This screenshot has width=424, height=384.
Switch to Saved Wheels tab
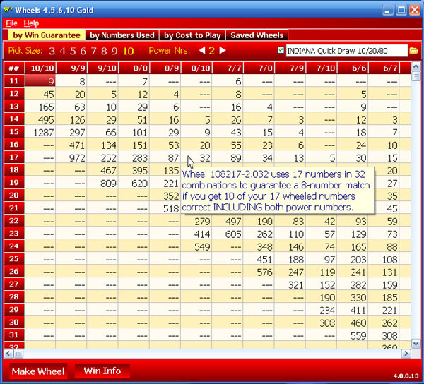point(257,35)
